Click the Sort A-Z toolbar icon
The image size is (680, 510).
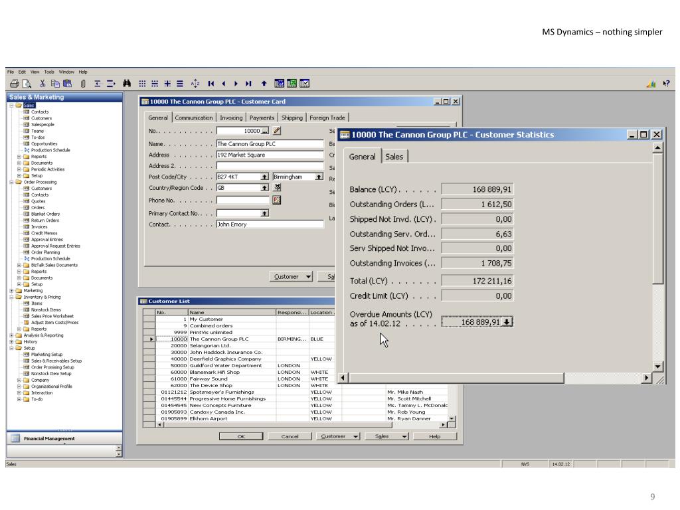click(x=196, y=84)
